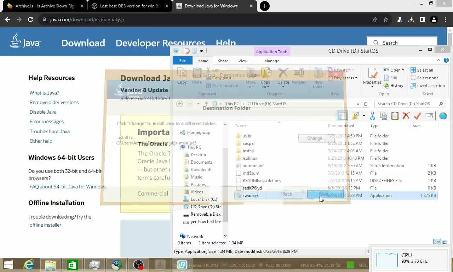
Task: Click the clipboard Paste icon in Explorer's toolbar
Action: point(395,116)
